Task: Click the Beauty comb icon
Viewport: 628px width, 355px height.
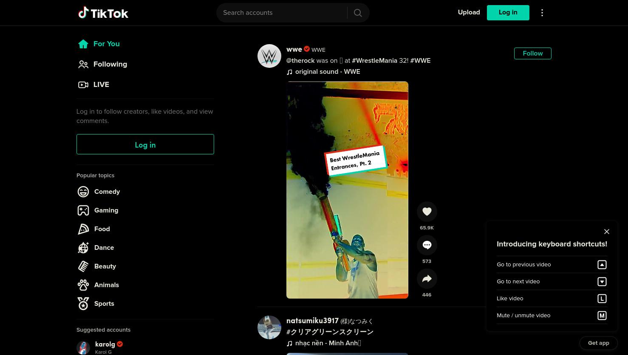Action: click(x=83, y=266)
